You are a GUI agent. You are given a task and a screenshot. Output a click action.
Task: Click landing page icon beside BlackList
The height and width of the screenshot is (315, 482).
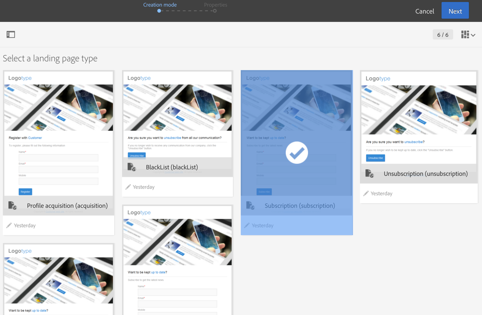132,167
